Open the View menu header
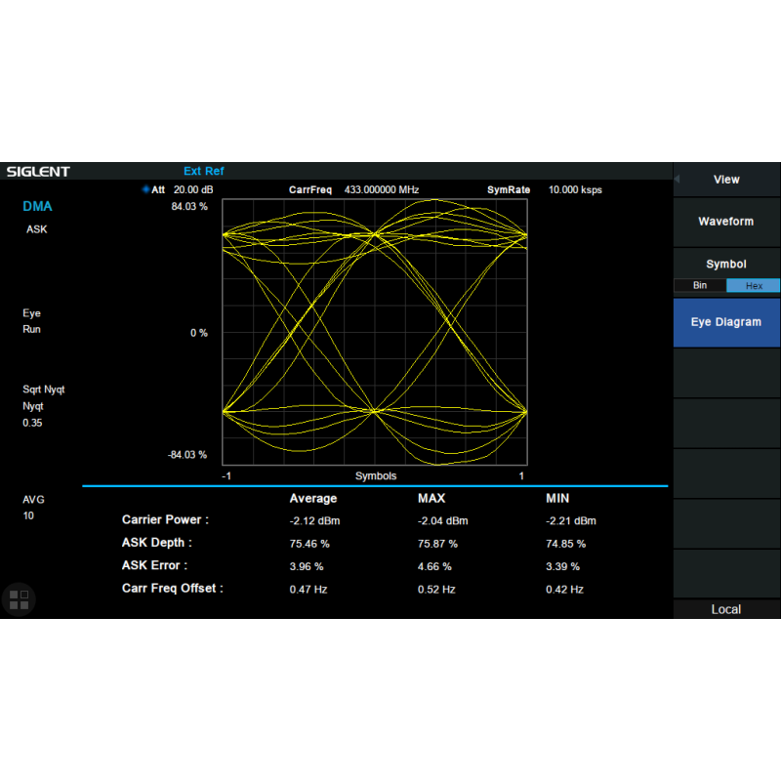 [726, 180]
